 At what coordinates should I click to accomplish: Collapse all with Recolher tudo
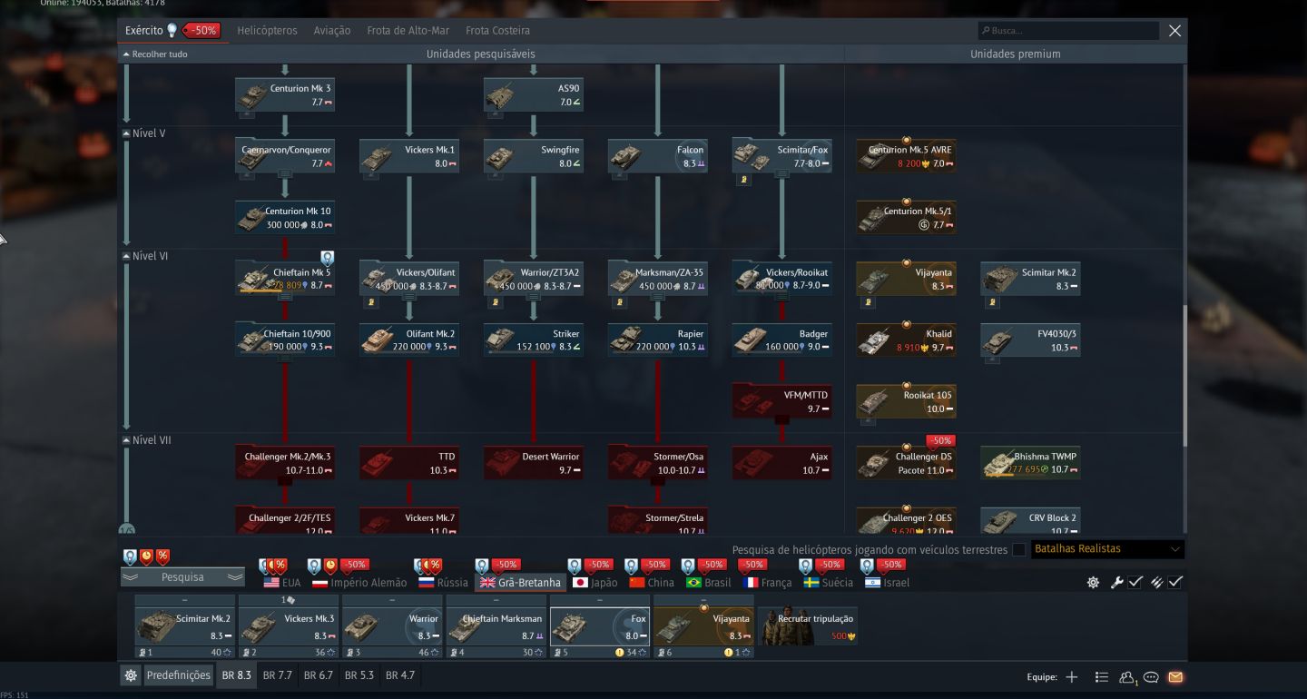155,54
